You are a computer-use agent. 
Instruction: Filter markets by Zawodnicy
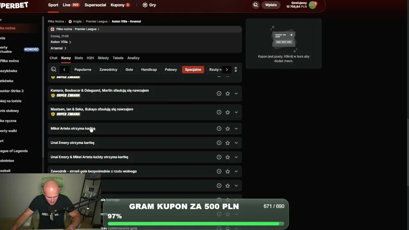coord(108,70)
